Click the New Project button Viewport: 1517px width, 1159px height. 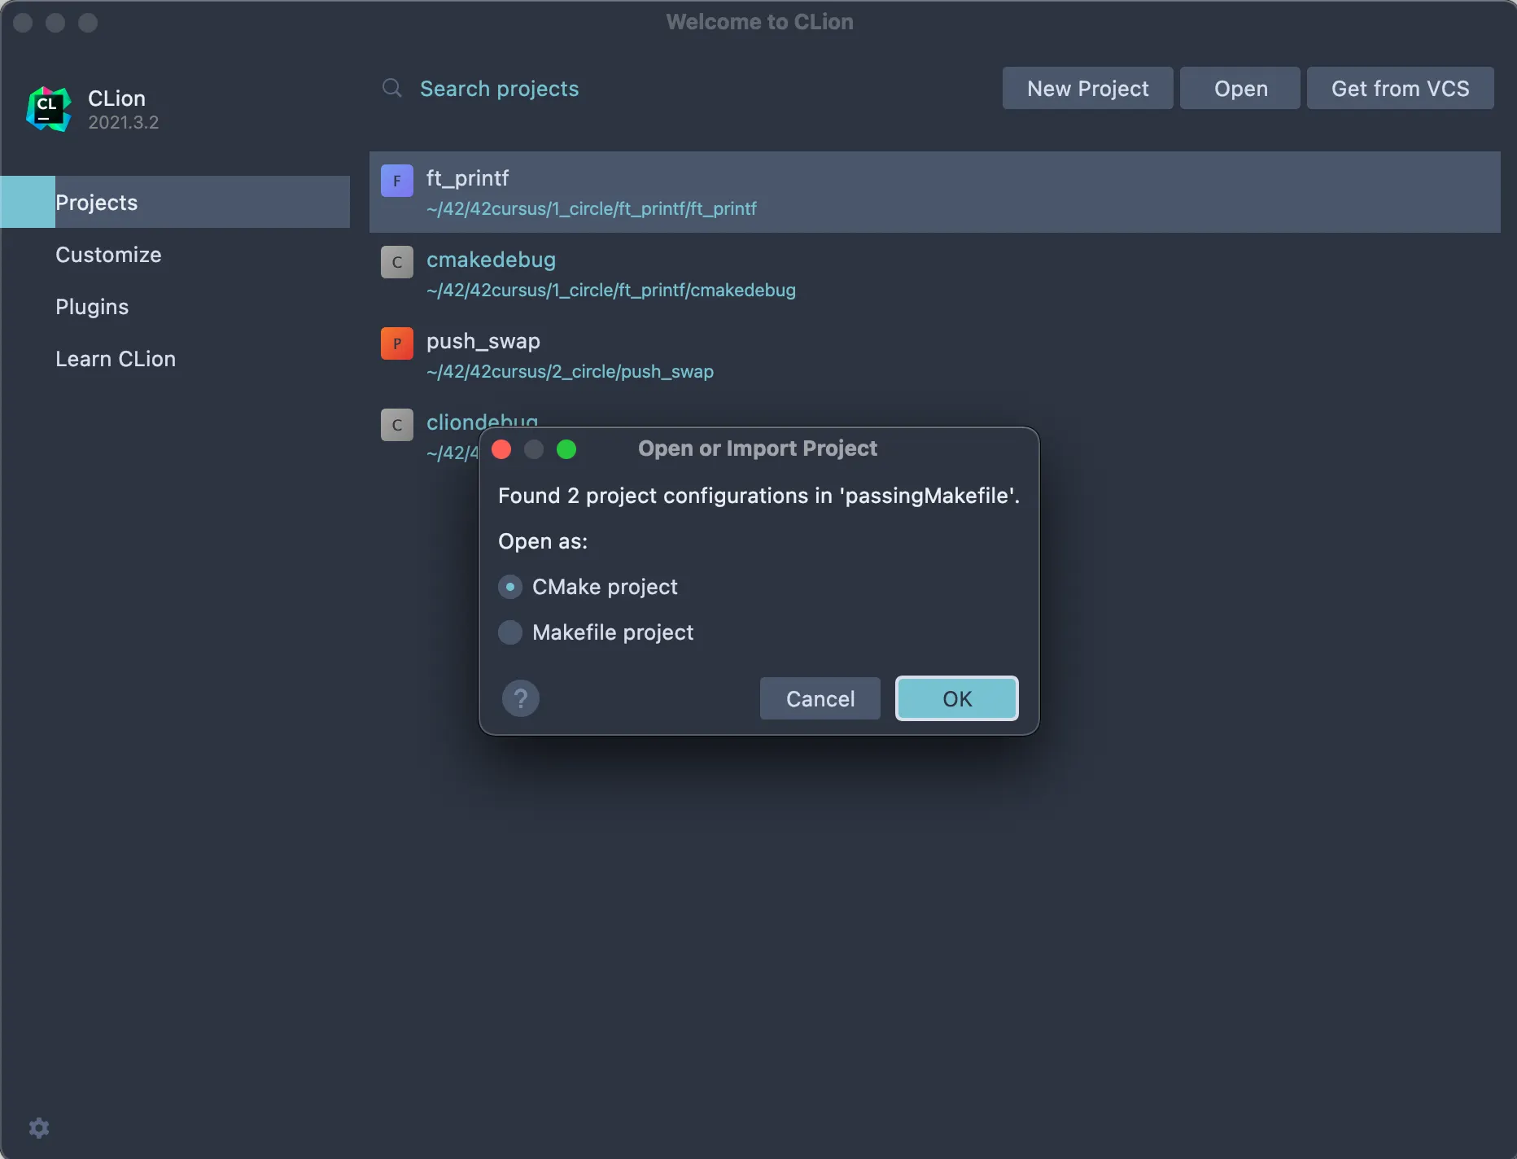[1088, 88]
